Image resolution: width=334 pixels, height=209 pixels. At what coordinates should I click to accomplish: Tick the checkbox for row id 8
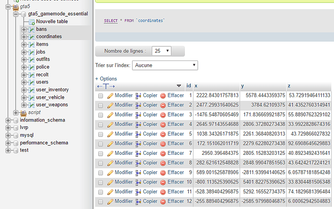click(x=101, y=164)
